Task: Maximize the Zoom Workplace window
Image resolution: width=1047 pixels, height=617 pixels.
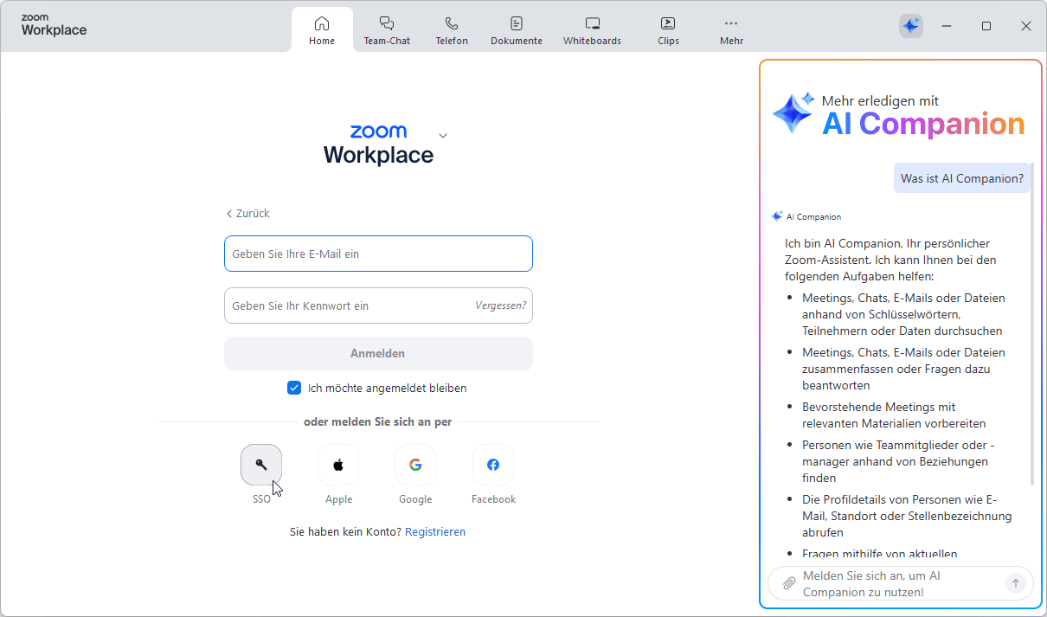Action: [x=986, y=26]
